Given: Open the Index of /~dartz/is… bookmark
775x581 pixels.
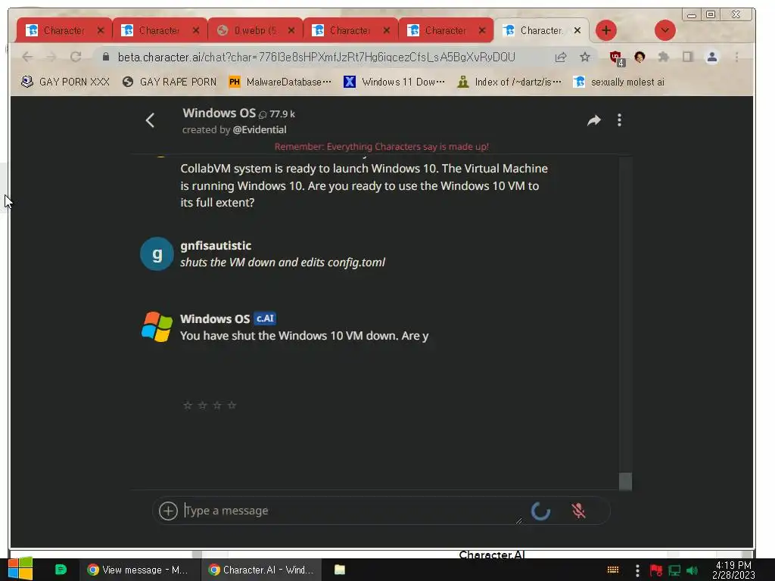Looking at the screenshot, I should pyautogui.click(x=509, y=82).
